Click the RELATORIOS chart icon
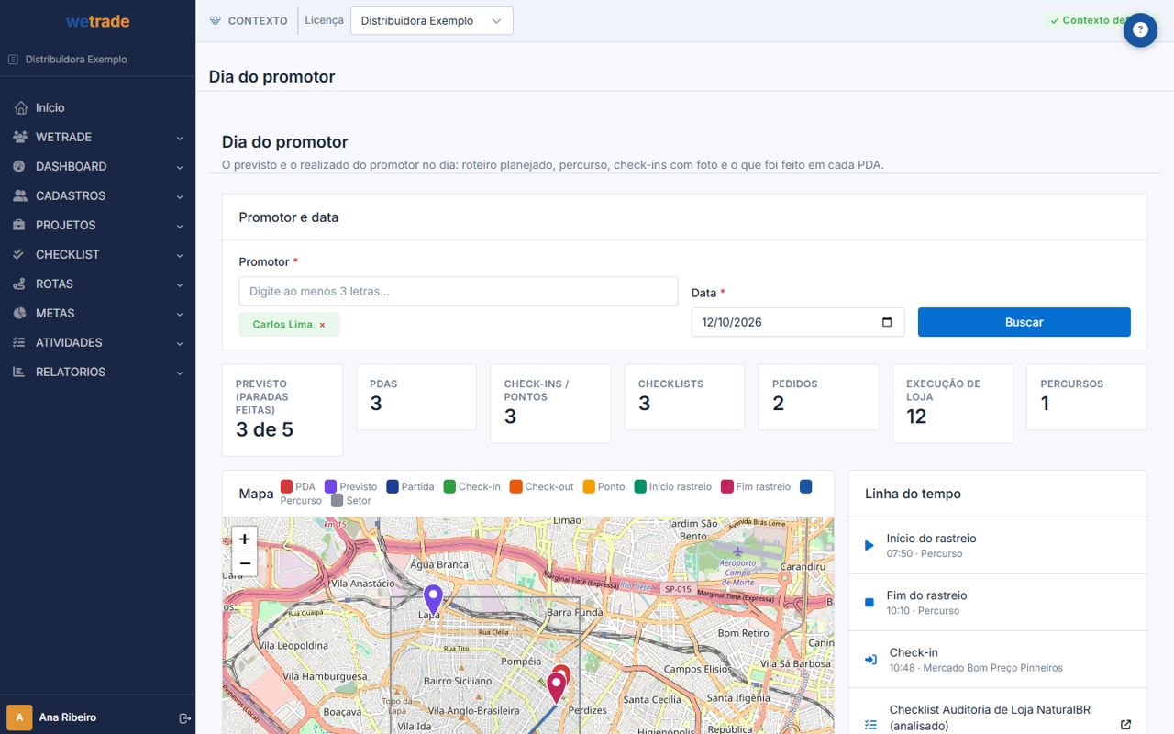 20,373
